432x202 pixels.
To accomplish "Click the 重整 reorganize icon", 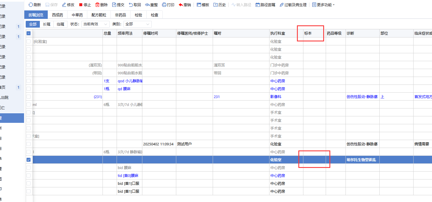I will [x=147, y=5].
